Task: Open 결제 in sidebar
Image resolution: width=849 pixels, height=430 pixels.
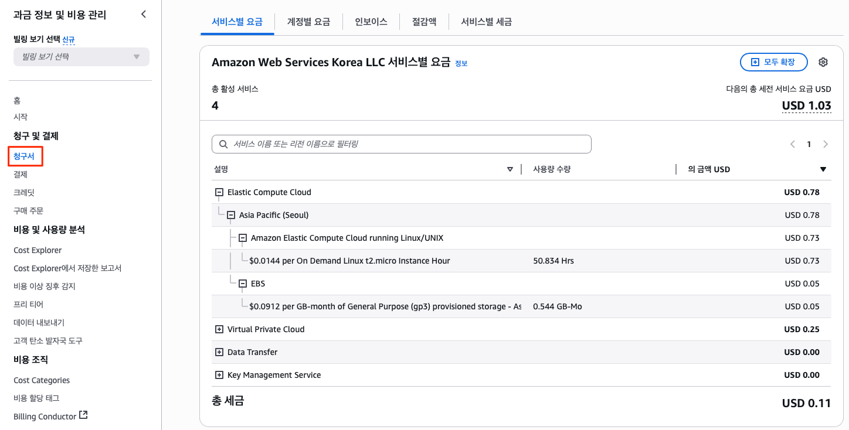Action: pyautogui.click(x=21, y=175)
